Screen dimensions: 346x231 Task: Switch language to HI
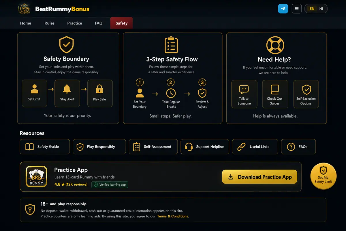(321, 9)
